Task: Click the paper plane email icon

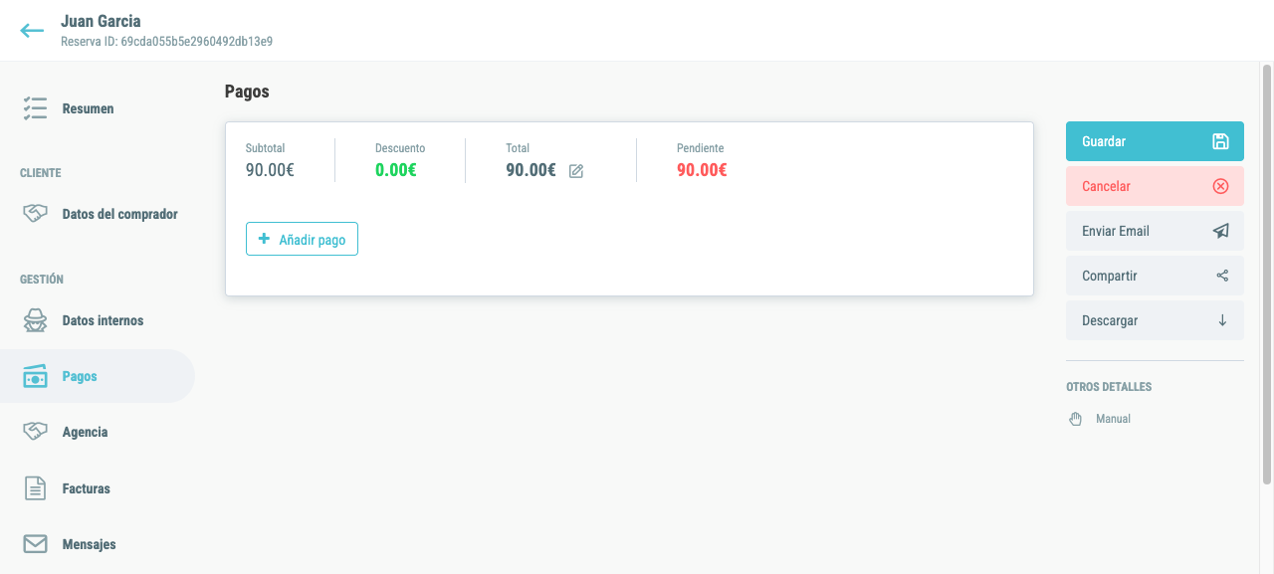Action: coord(1221,231)
